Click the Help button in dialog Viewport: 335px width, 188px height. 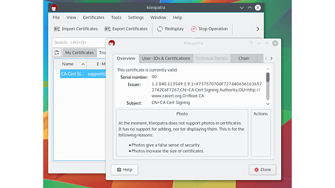coord(124,170)
